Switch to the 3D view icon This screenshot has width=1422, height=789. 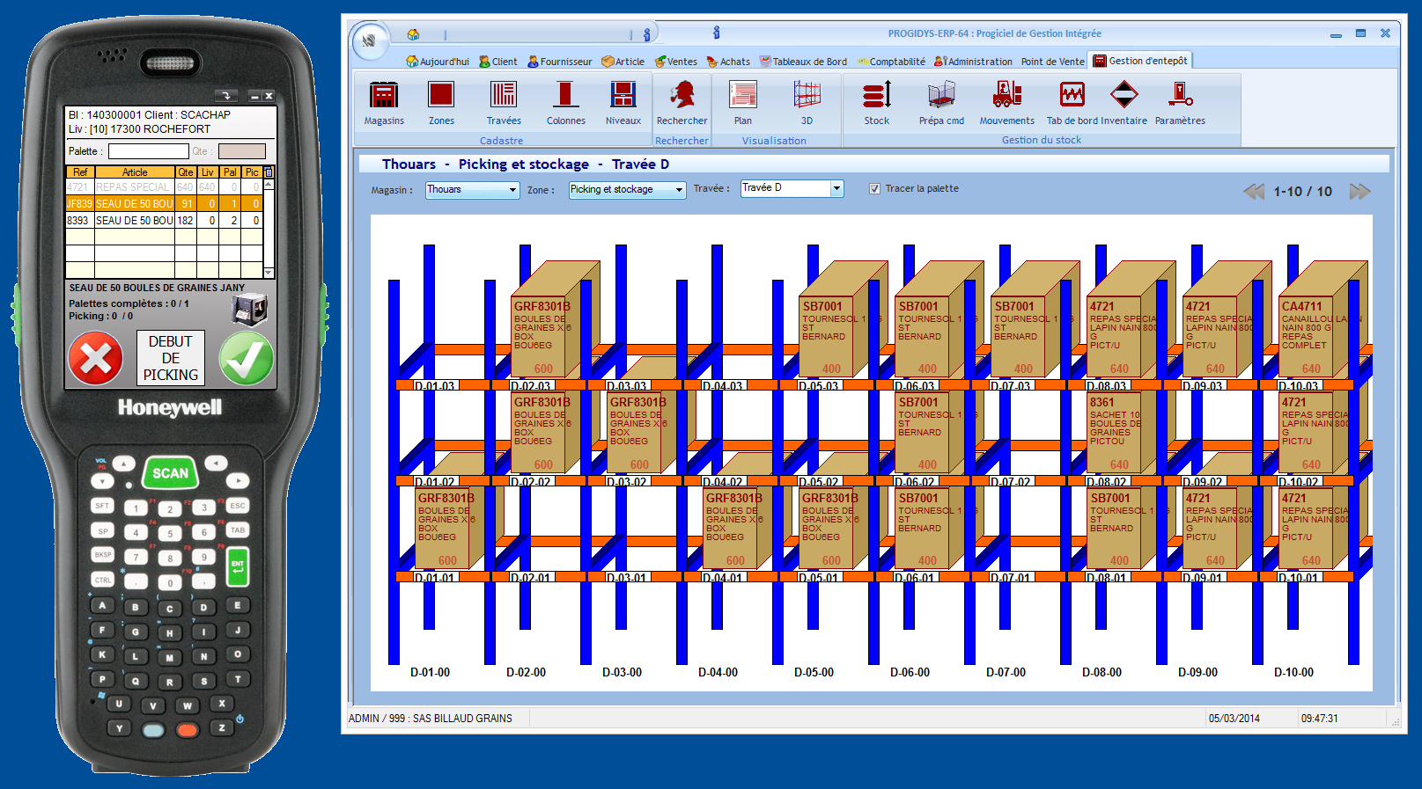807,95
